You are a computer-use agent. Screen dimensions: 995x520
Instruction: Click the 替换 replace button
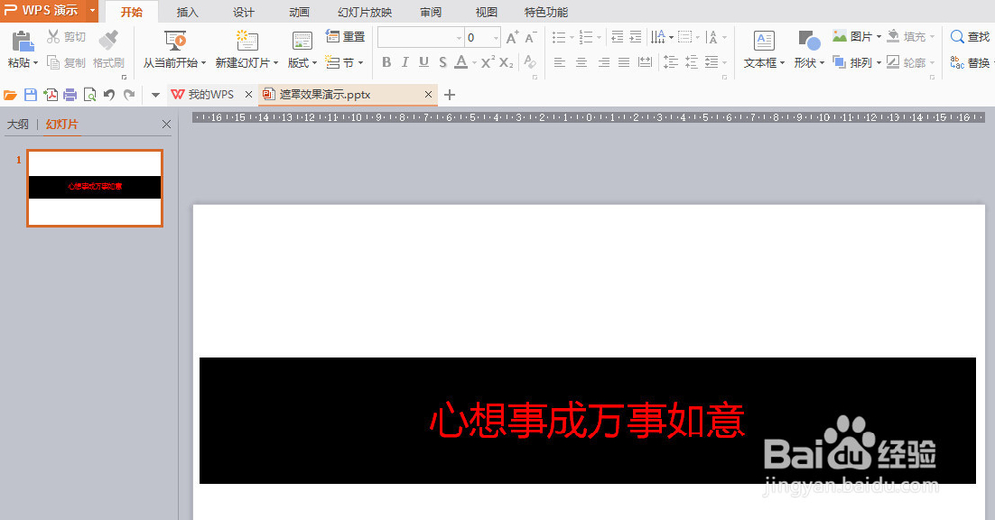pos(969,63)
